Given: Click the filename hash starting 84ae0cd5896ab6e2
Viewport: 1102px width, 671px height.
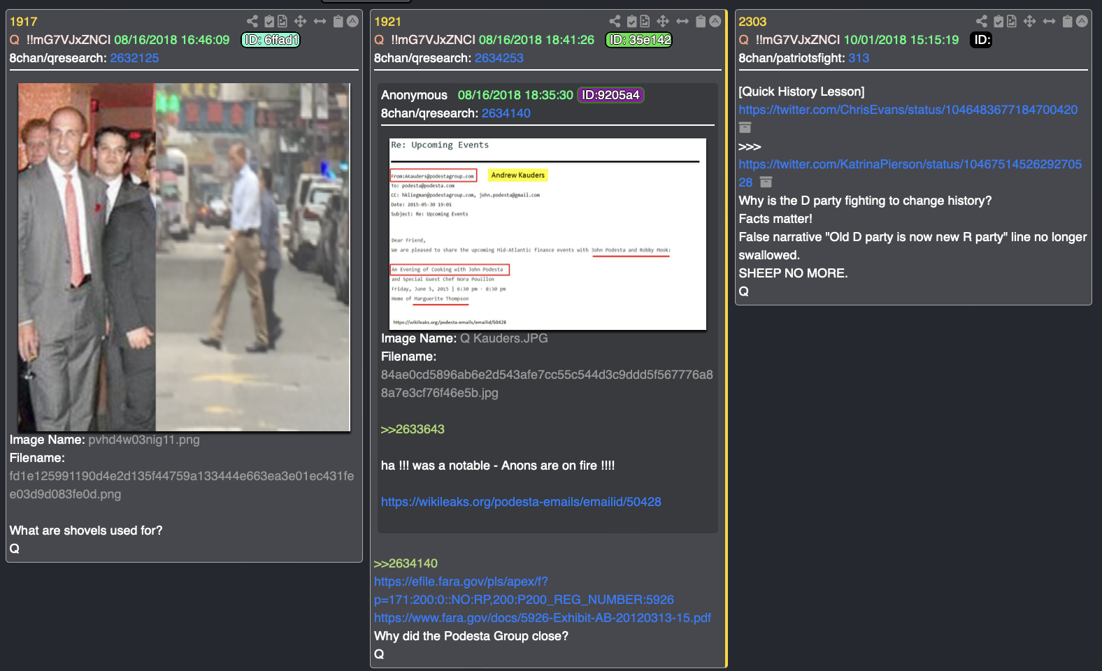Looking at the screenshot, I should click(x=547, y=384).
